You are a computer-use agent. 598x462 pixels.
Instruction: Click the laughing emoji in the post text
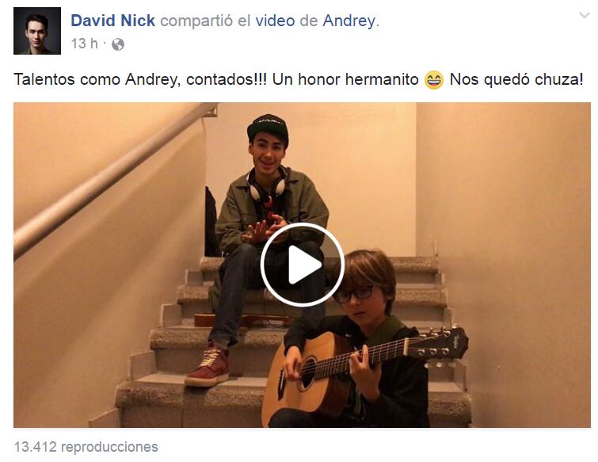coord(434,80)
